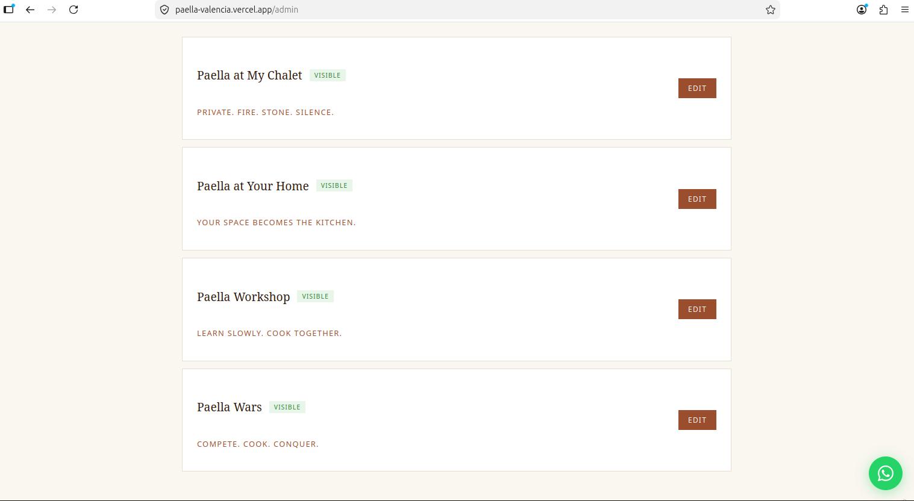Open the browser hamburger menu
Image resolution: width=914 pixels, height=501 pixels.
click(x=904, y=10)
